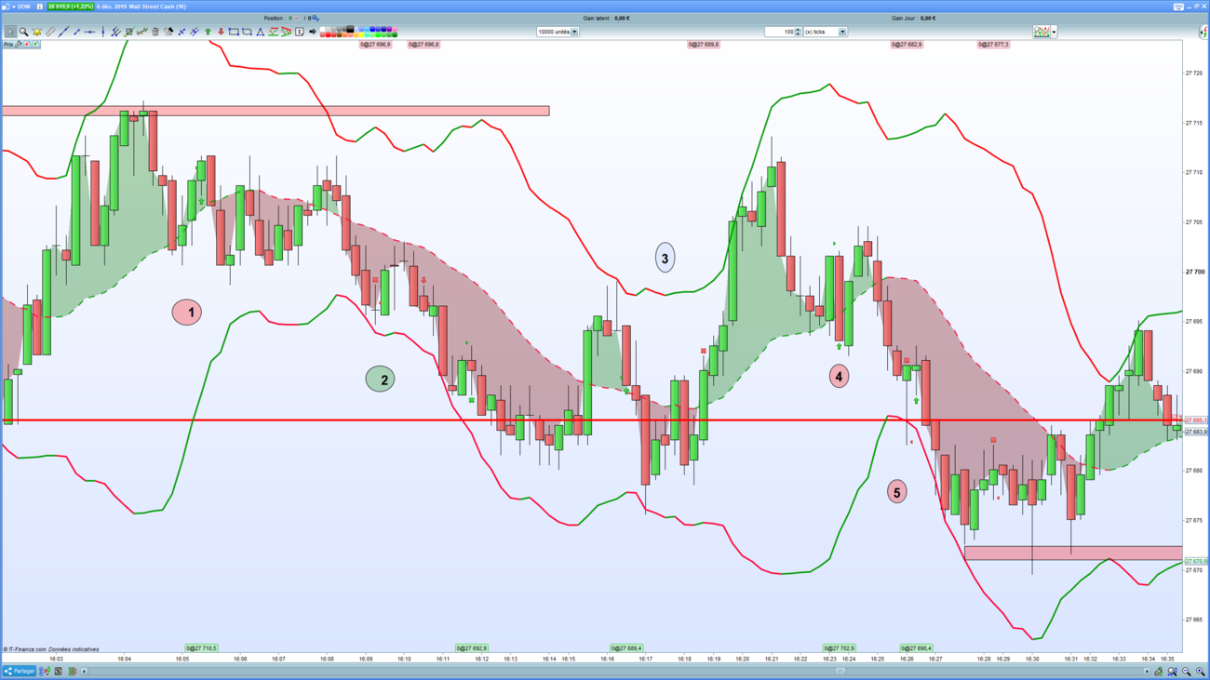Pick the black color swatch

pos(350,29)
